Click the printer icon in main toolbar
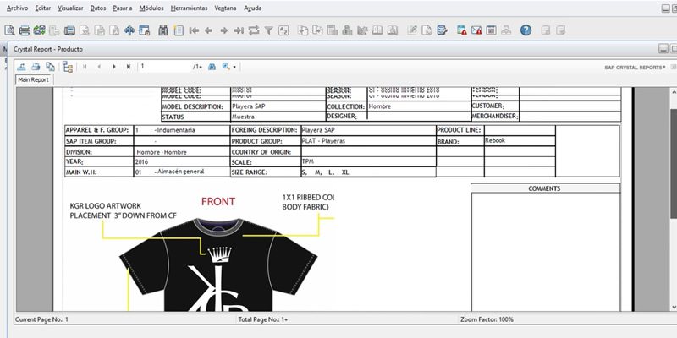 pyautogui.click(x=25, y=30)
